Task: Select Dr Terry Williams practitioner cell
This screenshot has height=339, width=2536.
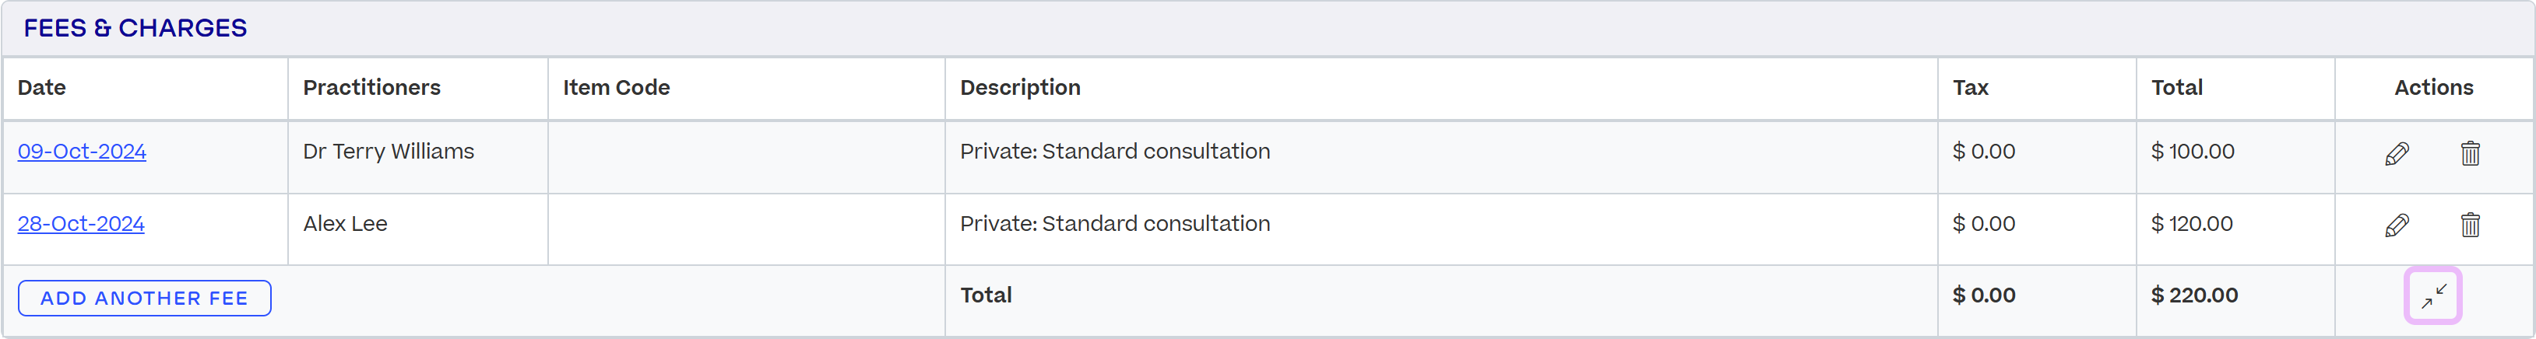Action: coord(388,152)
